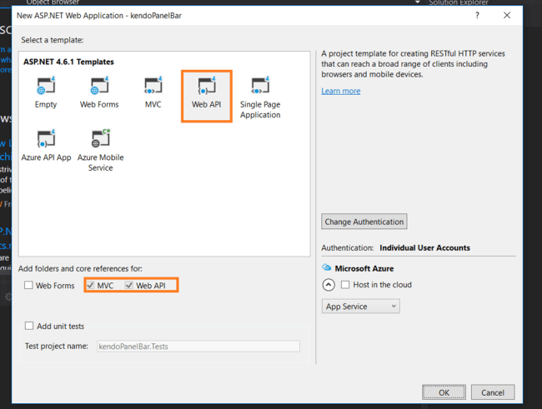Viewport: 542px width, 409px height.
Task: Dismiss dialog with Cancel button
Action: [x=493, y=392]
